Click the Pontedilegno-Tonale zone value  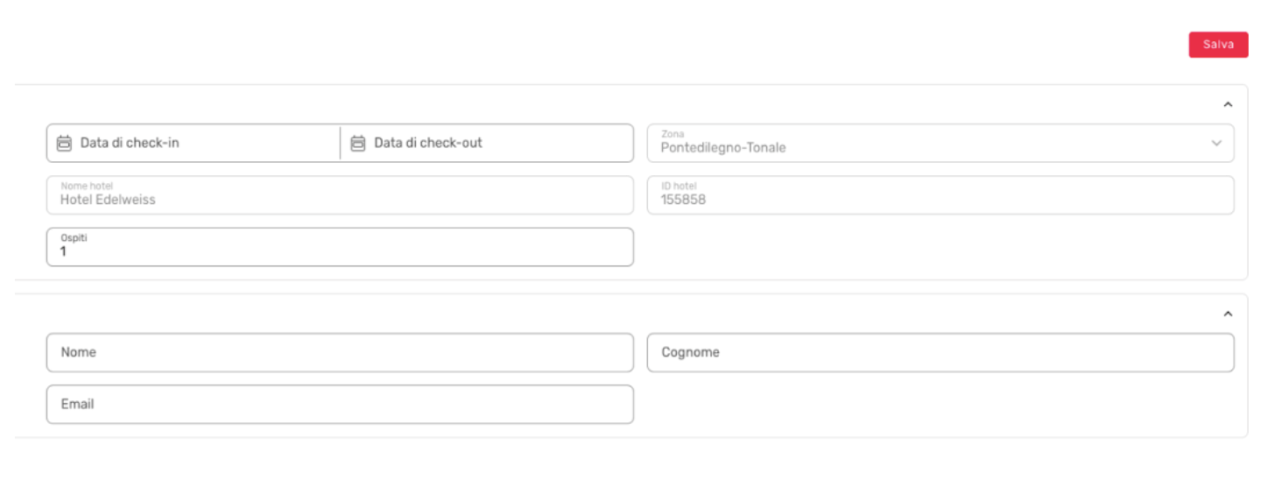(x=723, y=148)
